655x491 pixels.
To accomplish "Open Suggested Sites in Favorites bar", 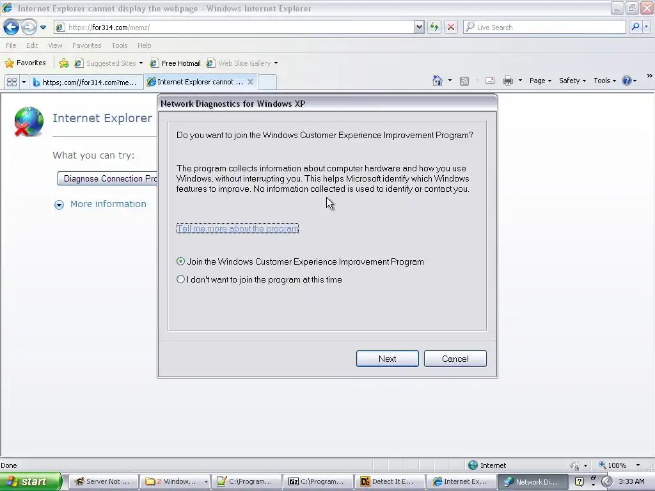I will click(x=106, y=63).
